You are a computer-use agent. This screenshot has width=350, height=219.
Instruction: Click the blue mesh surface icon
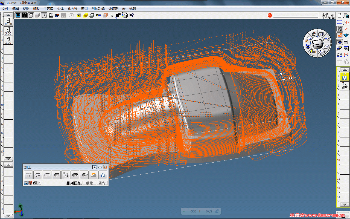coord(346,35)
